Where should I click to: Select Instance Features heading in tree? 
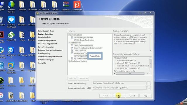[75, 35]
